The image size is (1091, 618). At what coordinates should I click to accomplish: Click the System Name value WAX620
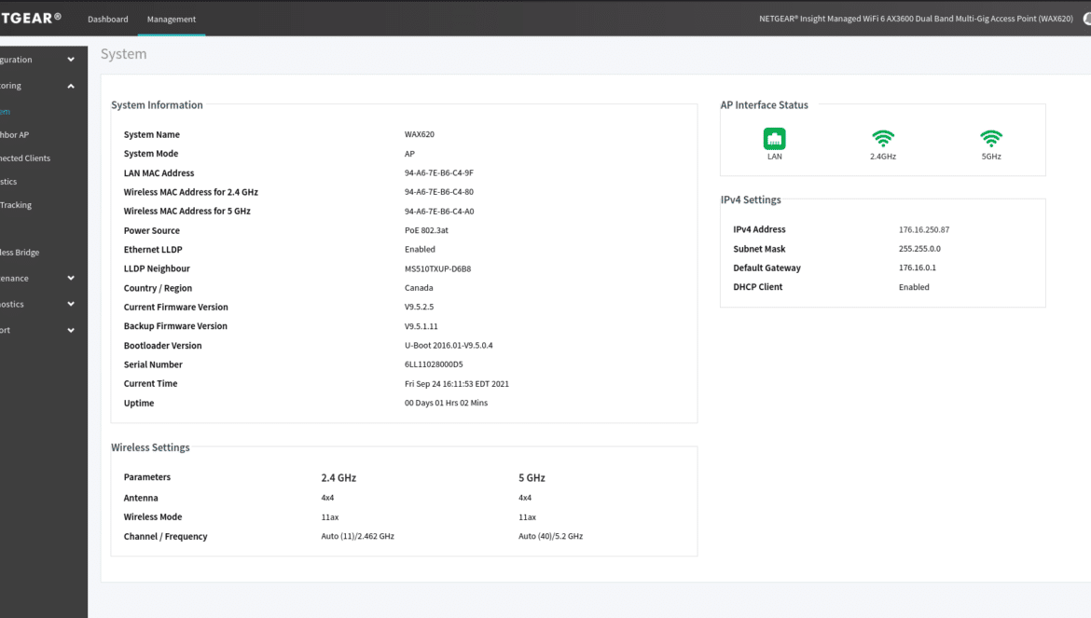420,134
